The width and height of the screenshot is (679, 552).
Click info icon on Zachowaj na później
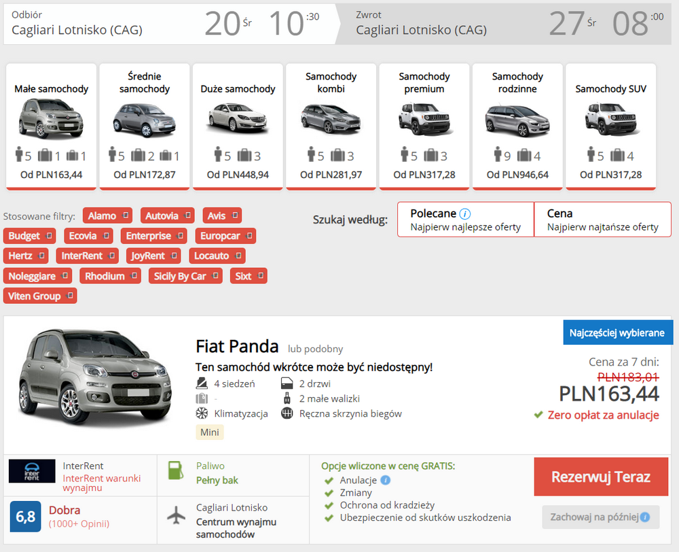point(645,517)
